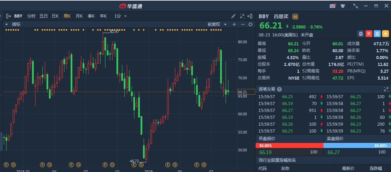Sort by 名称 column header

tap(285, 168)
